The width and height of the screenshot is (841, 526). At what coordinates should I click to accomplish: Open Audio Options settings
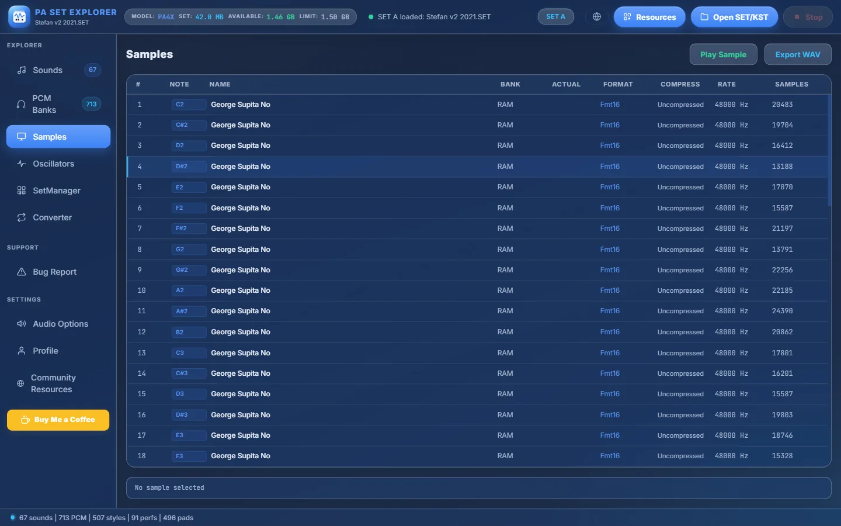(x=58, y=324)
